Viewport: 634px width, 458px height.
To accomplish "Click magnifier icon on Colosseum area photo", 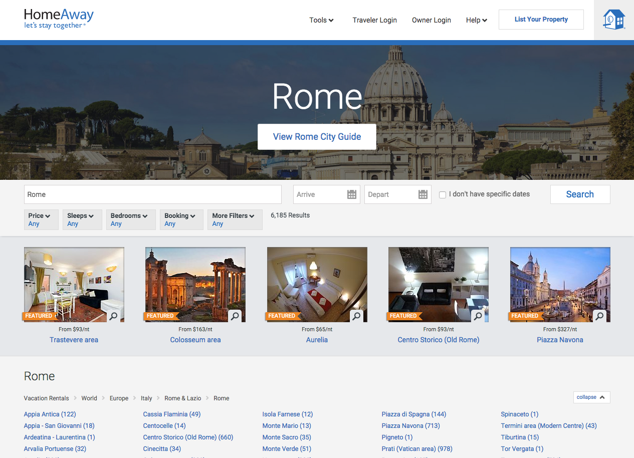I will [x=235, y=316].
